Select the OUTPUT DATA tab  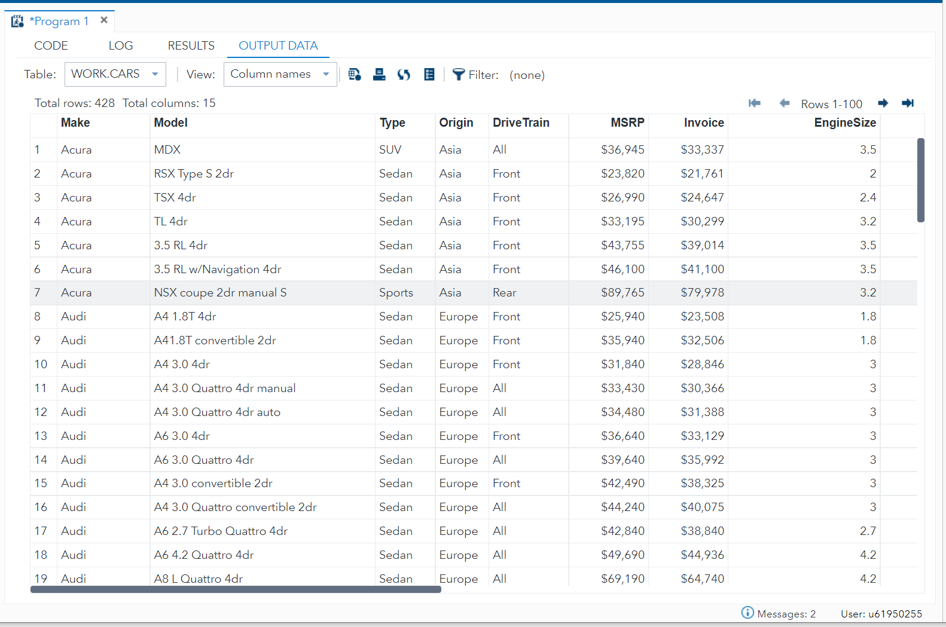[x=279, y=46]
